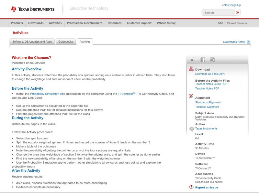Click 'Re-teach concepts as necessary' bullet
Viewport: 259px width, 193px height.
(38, 187)
